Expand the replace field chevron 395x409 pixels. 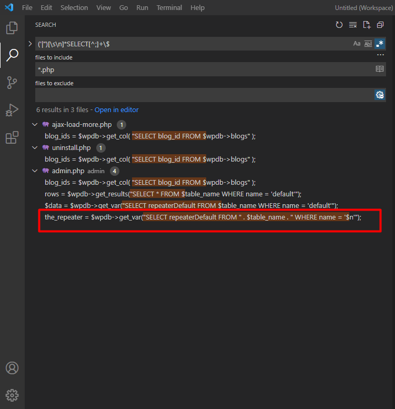coord(30,44)
